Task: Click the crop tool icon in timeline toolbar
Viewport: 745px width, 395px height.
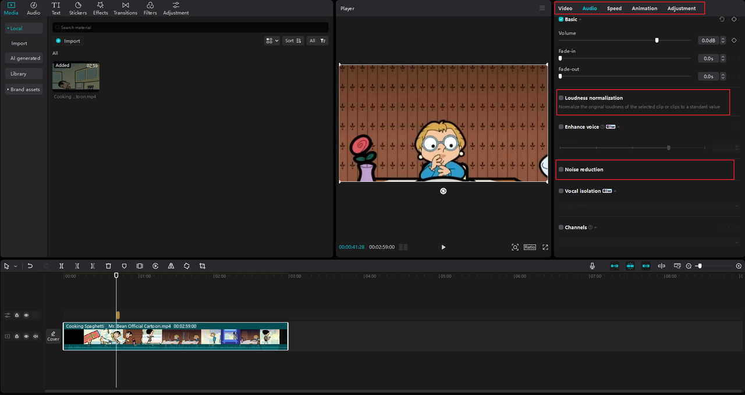Action: click(203, 266)
